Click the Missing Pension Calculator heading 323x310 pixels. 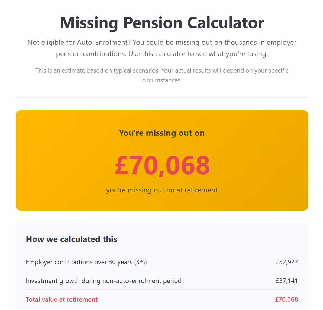click(162, 23)
